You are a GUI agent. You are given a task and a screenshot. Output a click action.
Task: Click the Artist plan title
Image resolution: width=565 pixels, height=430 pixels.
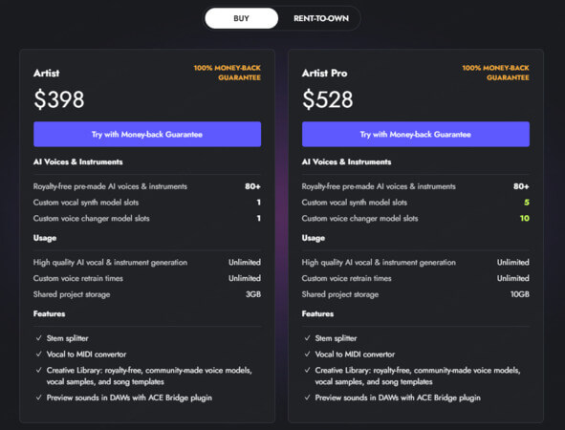coord(47,74)
